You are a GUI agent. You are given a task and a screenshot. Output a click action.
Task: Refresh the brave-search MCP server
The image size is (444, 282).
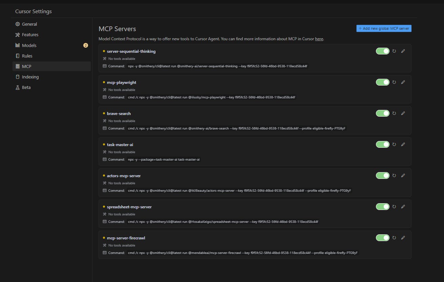click(394, 113)
